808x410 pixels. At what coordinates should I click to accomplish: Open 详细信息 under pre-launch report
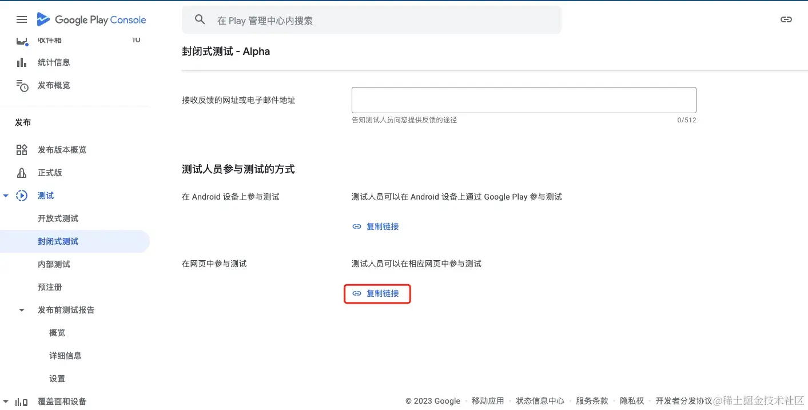[65, 356]
